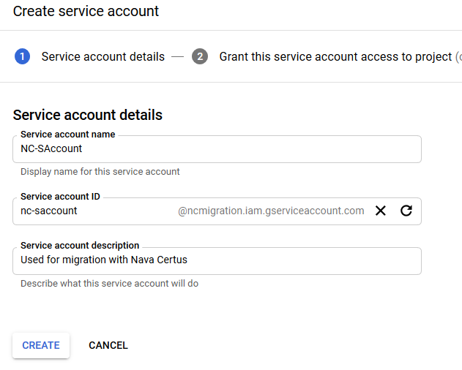Select 'Describe what this service account will do' hint
This screenshot has height=370, width=462.
(109, 284)
